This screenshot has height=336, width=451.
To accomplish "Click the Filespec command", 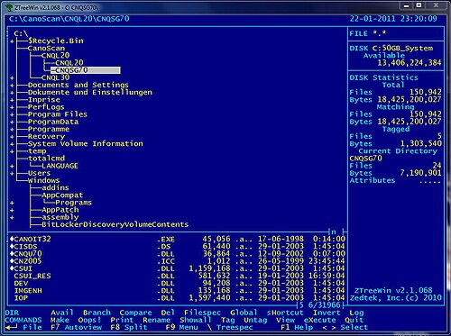I will point(202,313).
